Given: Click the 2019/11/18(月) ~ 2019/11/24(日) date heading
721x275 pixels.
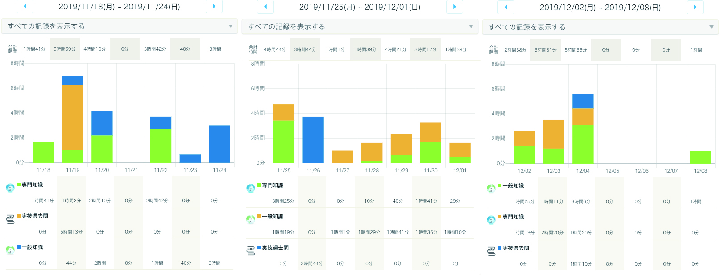Looking at the screenshot, I should click(x=120, y=7).
